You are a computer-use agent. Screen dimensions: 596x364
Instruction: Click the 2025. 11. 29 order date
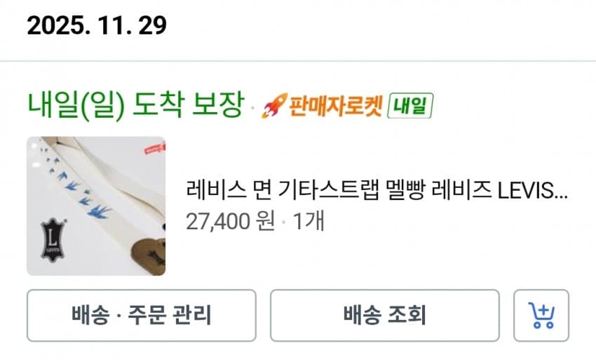point(97,26)
